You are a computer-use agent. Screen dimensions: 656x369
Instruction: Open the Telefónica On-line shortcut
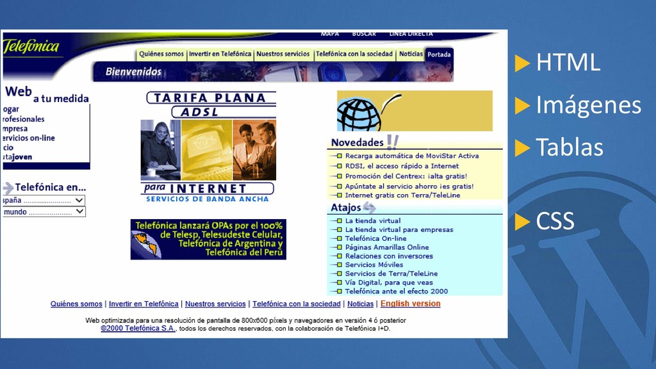375,238
